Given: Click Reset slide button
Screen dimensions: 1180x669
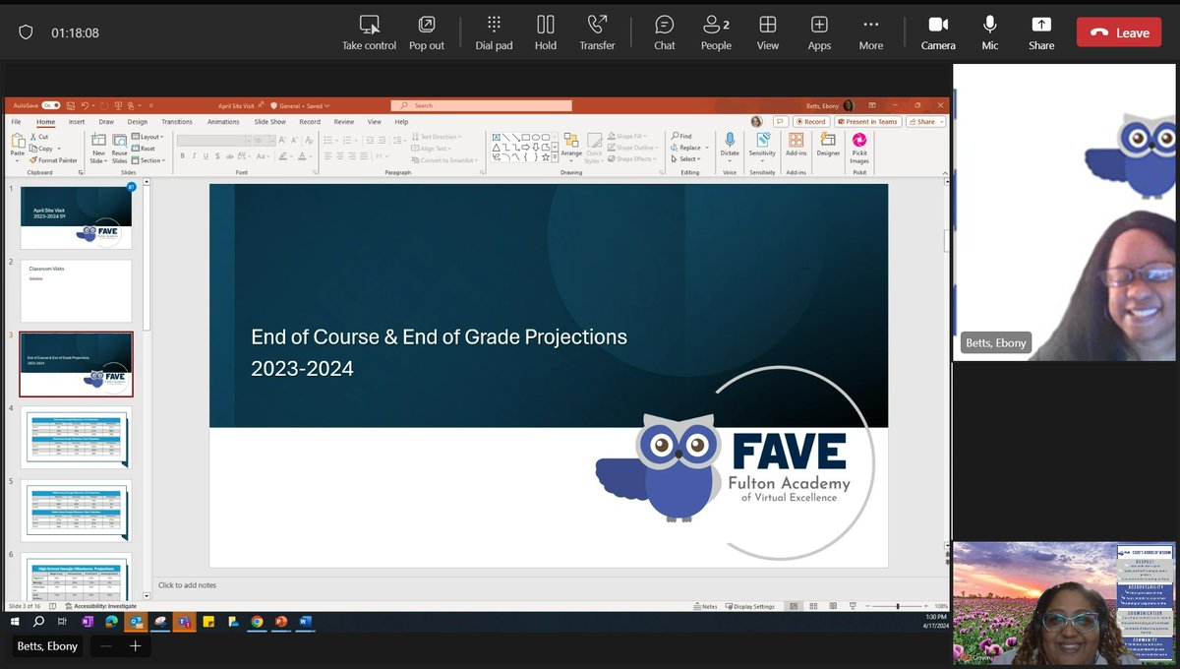Looking at the screenshot, I should [144, 149].
